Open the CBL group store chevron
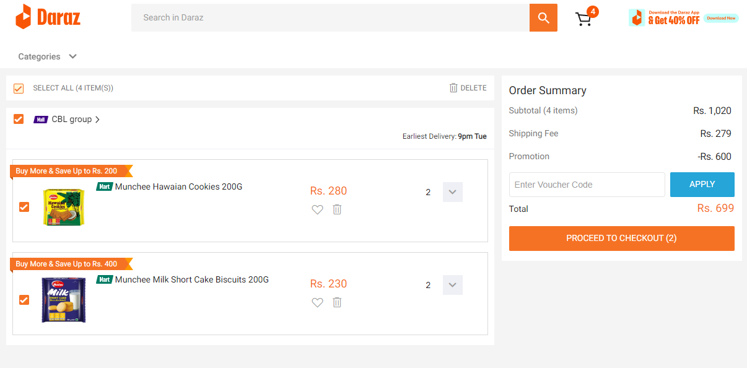 (97, 120)
